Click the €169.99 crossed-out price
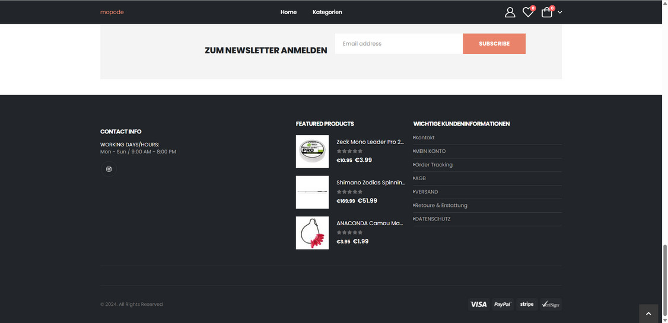This screenshot has width=668, height=323. click(346, 201)
